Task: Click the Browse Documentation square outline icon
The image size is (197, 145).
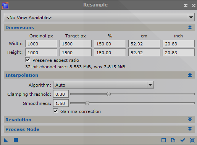Action: coord(163,140)
